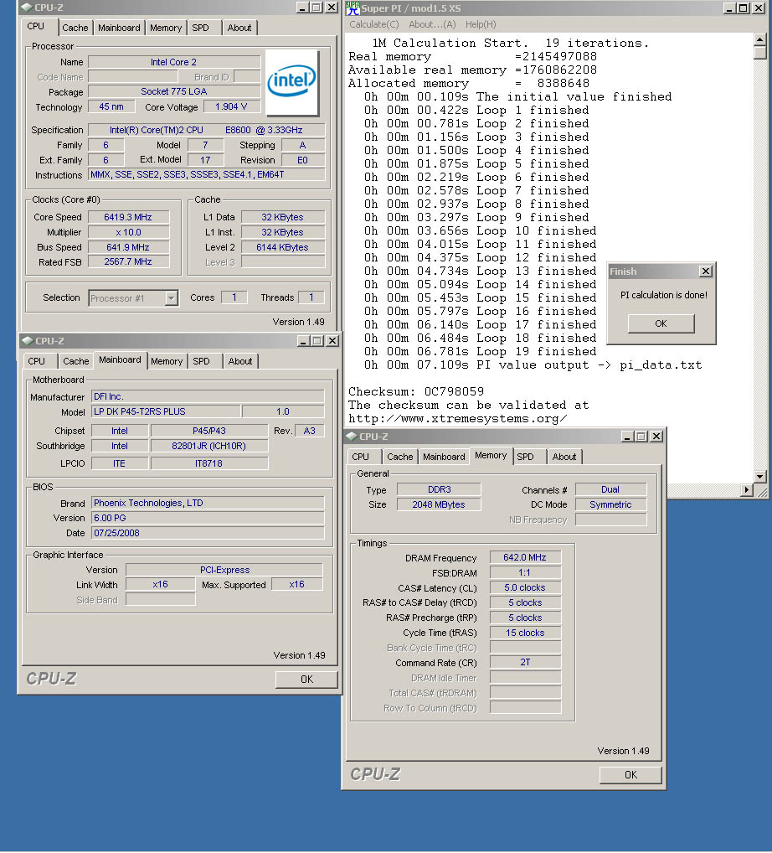Click the Southbridge field 82801JR (ICH10R)
The image size is (772, 853).
click(x=209, y=446)
